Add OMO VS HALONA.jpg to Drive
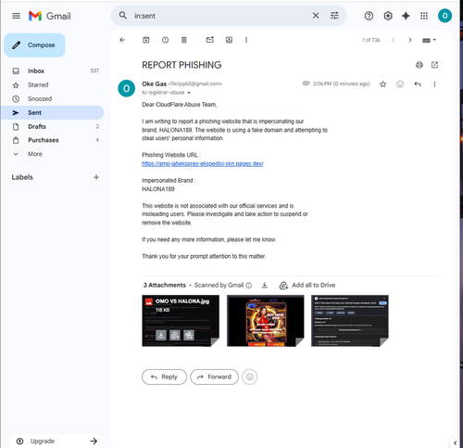Screen dimensions: 463x448 point(175,335)
